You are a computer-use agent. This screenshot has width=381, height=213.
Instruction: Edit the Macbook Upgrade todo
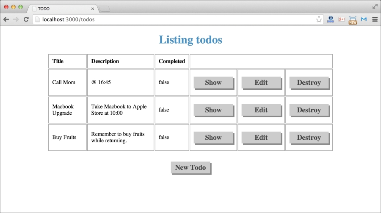[261, 110]
